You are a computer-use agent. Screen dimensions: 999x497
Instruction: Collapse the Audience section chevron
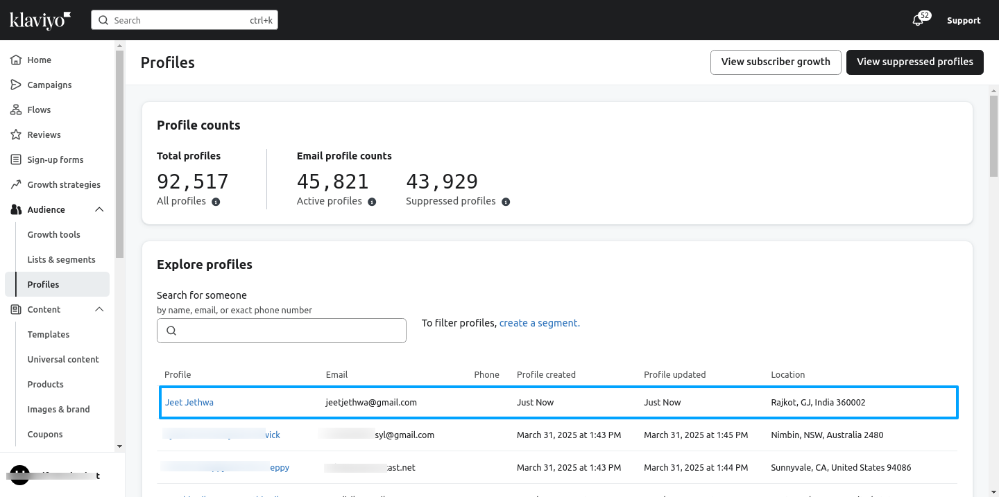tap(99, 209)
